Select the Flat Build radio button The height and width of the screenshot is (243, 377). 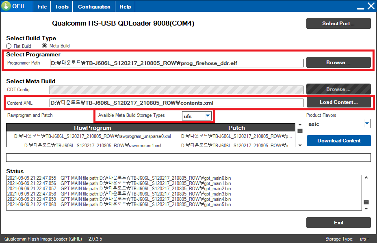coord(9,46)
